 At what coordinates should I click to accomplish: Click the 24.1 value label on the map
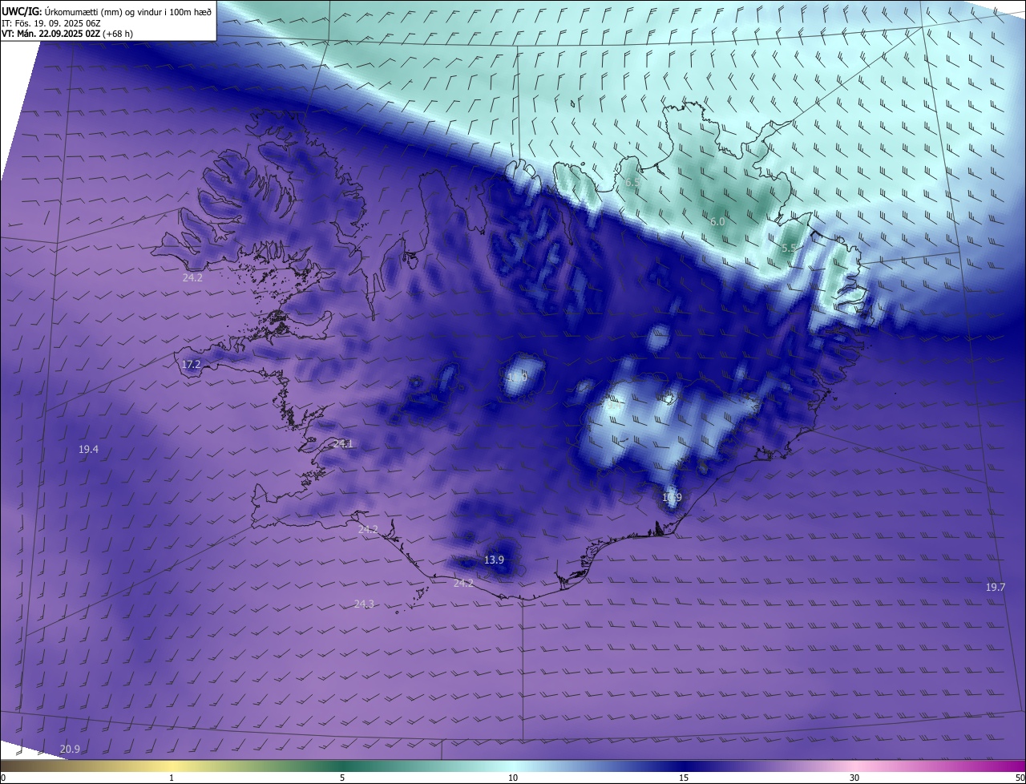pyautogui.click(x=343, y=443)
